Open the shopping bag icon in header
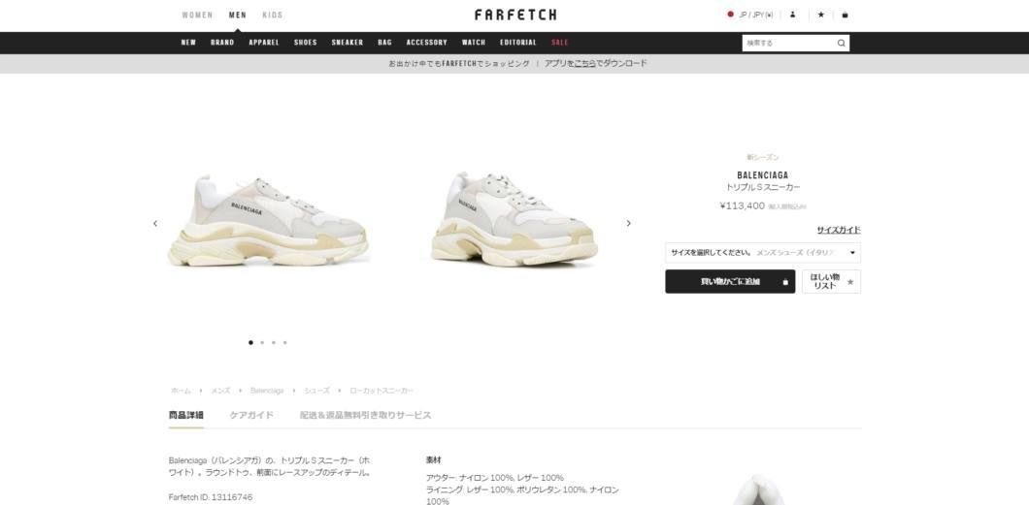 pyautogui.click(x=845, y=15)
